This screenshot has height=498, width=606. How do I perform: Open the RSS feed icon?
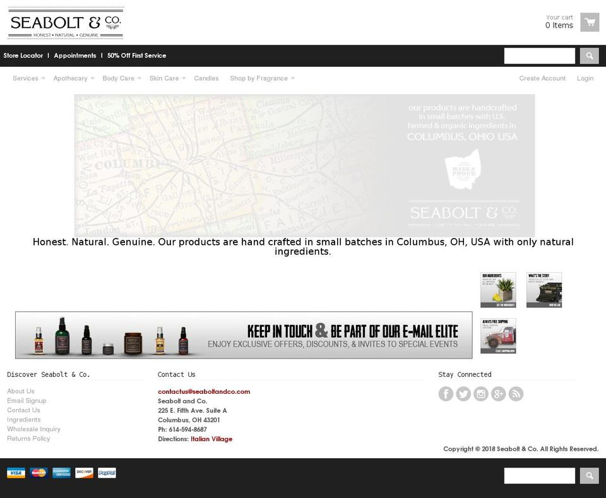tap(516, 394)
